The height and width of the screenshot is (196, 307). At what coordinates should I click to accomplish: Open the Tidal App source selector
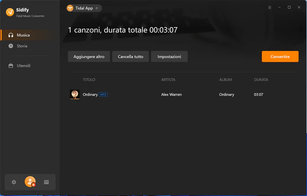pyautogui.click(x=84, y=8)
